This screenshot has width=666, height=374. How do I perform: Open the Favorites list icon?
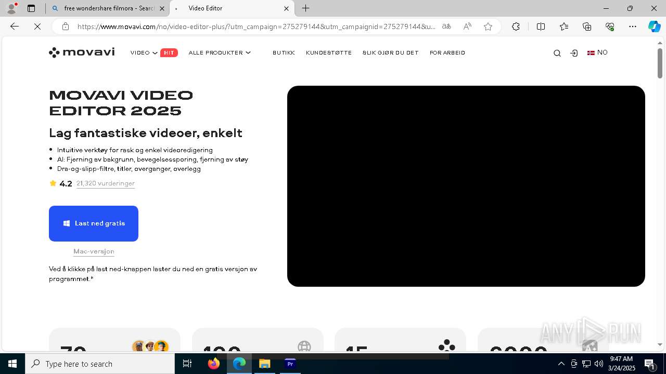pos(564,26)
